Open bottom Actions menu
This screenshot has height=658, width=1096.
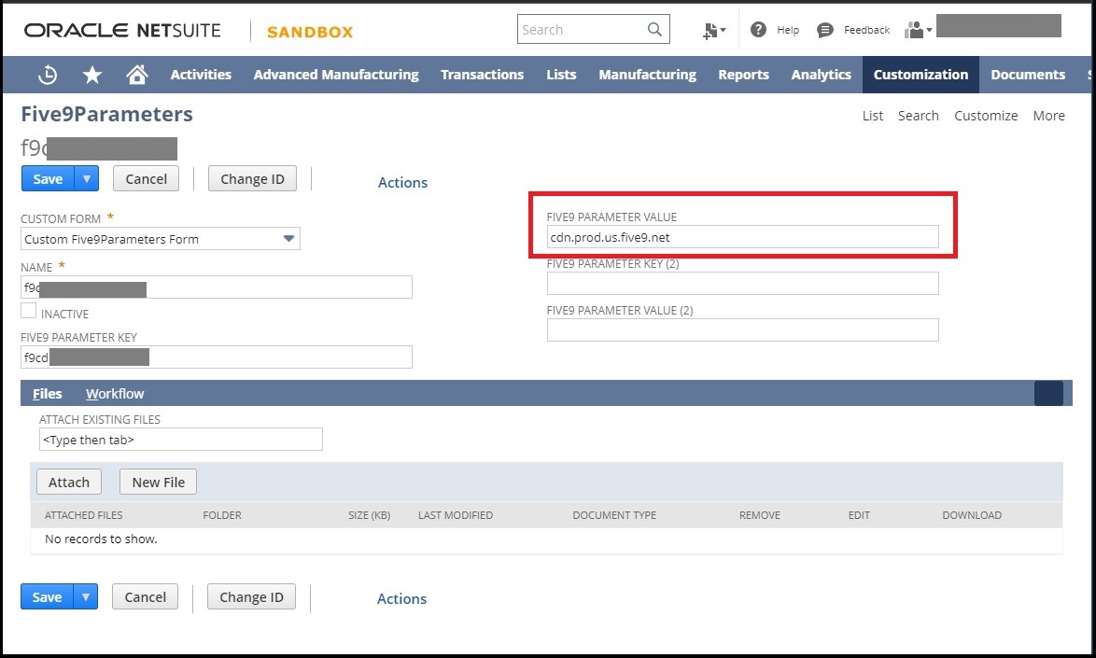click(402, 598)
